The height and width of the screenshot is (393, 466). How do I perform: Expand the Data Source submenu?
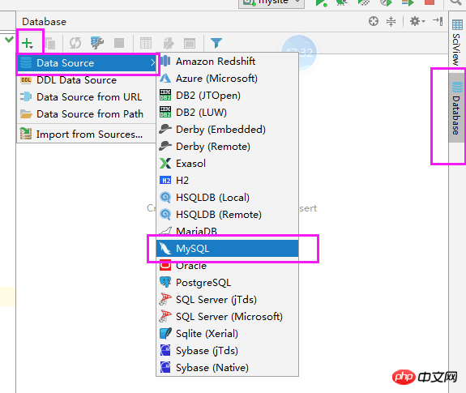87,63
